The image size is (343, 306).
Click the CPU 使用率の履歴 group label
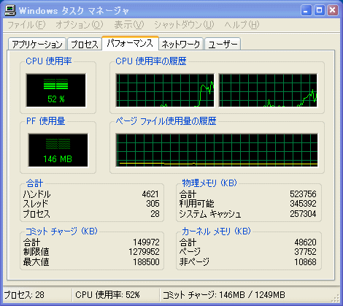[x=151, y=61]
